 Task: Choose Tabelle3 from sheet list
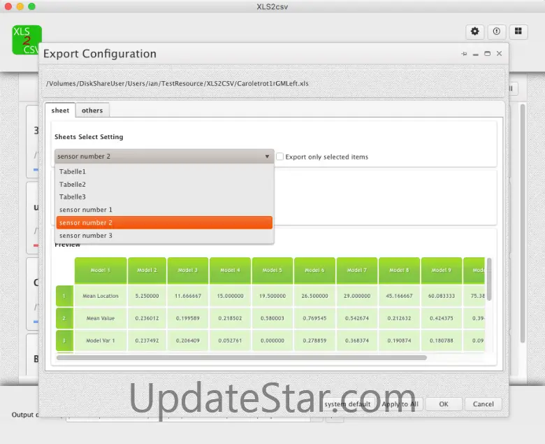164,196
